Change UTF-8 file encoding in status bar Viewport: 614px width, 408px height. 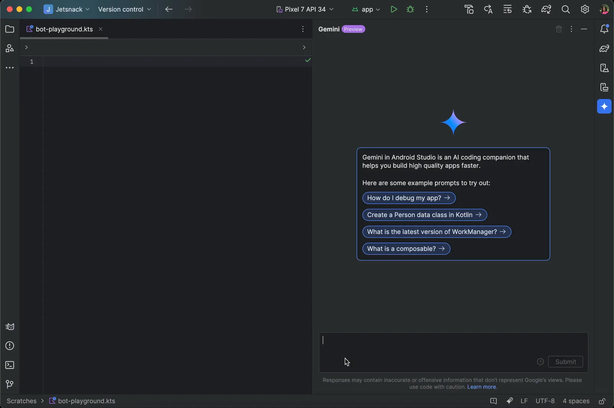[545, 401]
